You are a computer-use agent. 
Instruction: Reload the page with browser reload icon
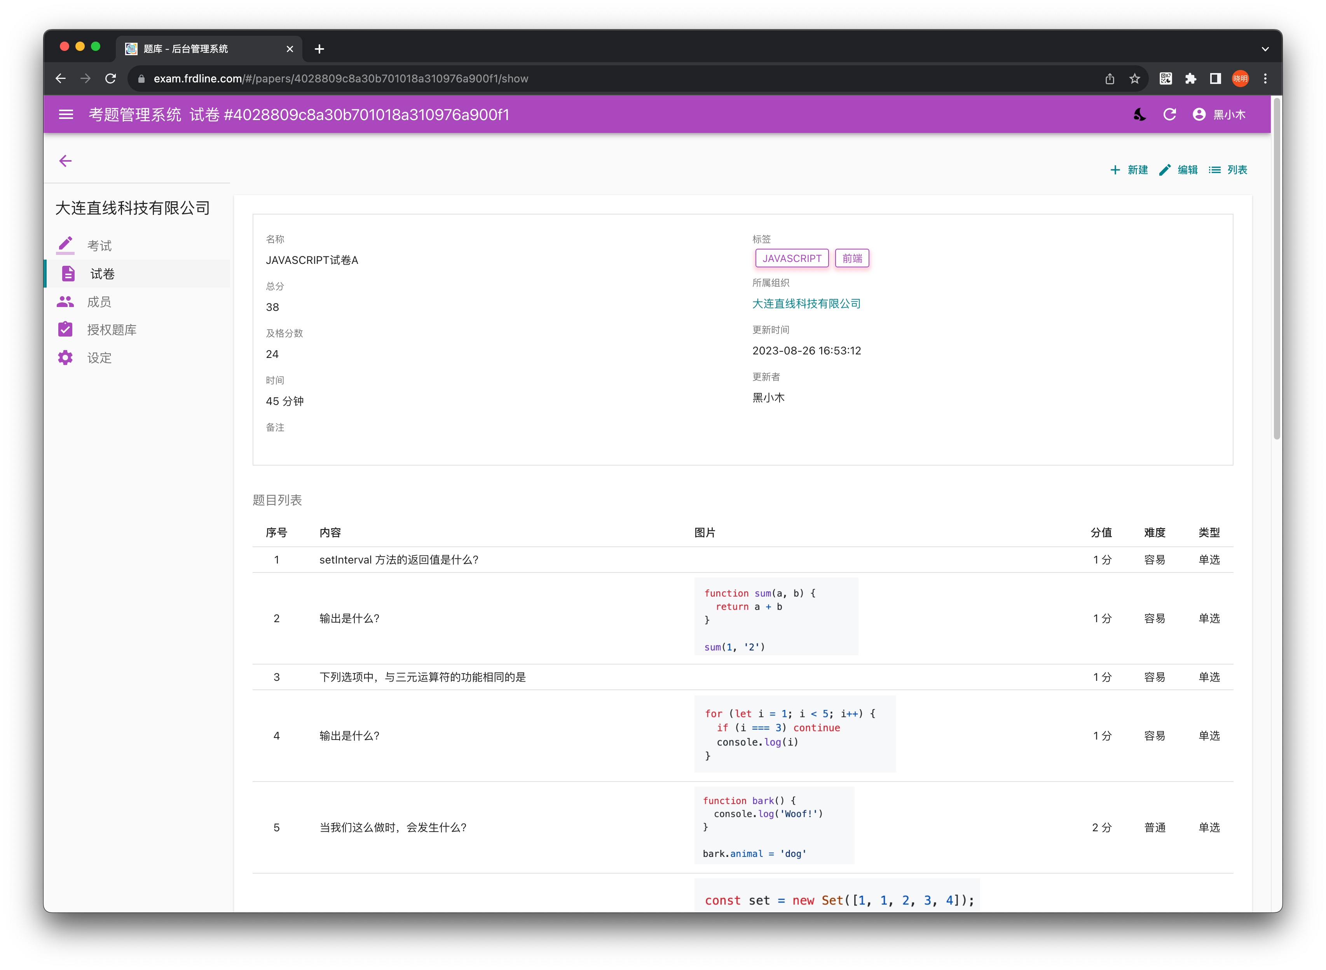pyautogui.click(x=110, y=79)
